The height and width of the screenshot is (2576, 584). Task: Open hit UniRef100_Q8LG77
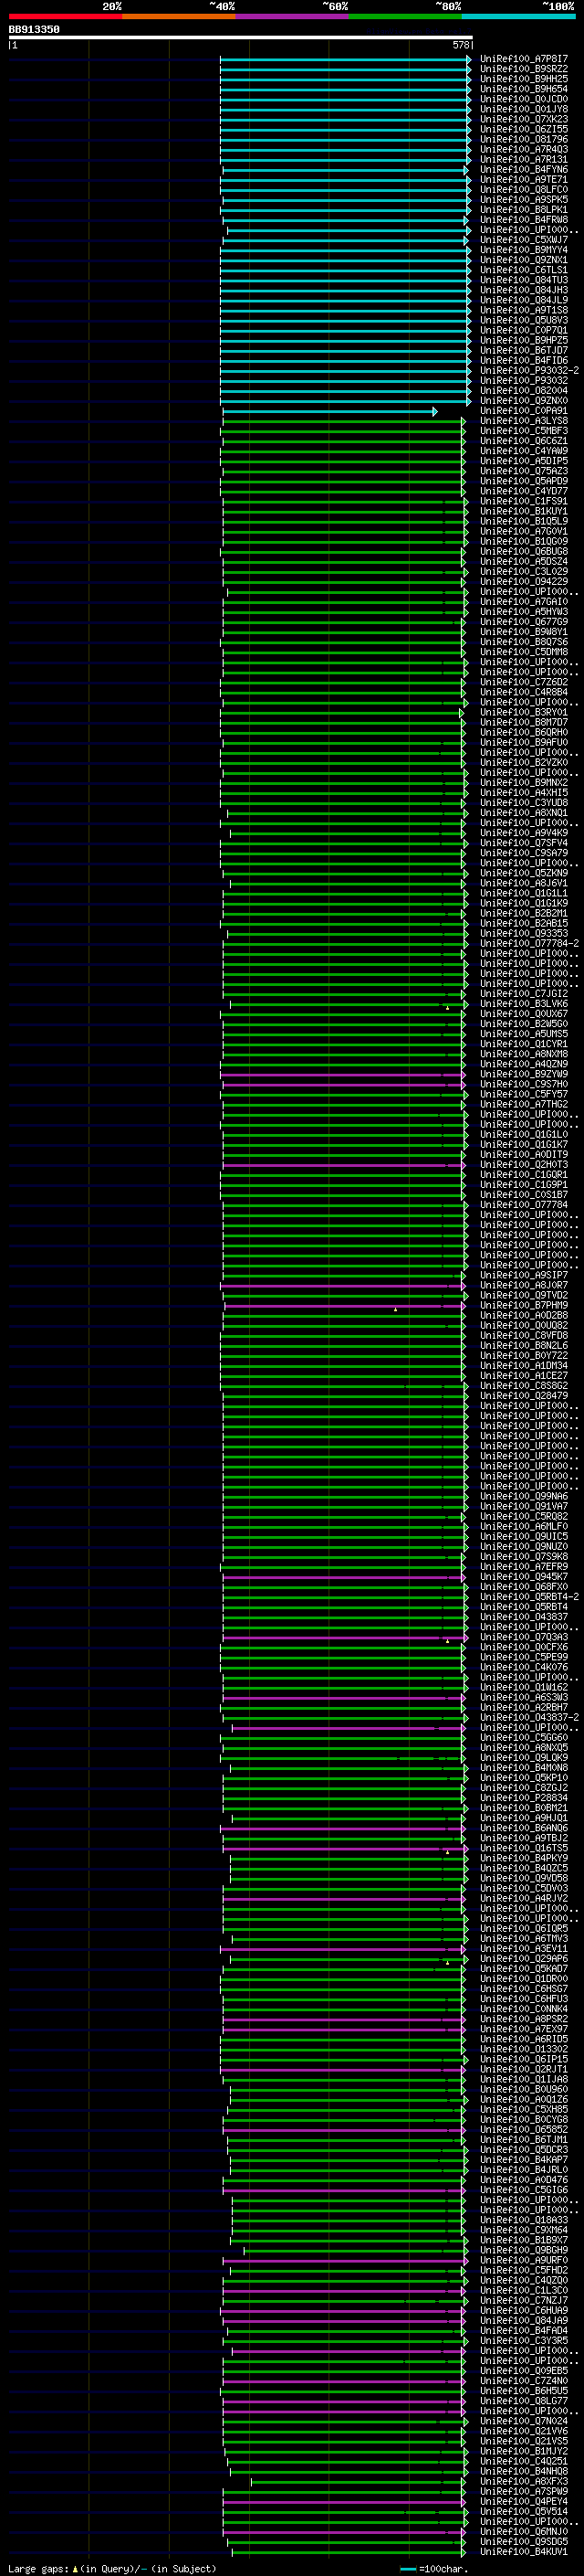524,2401
